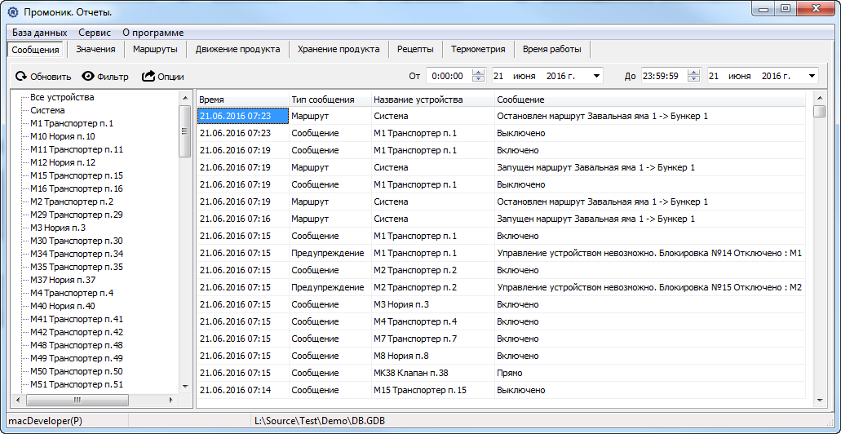Viewport: 841px width, 434px height.
Task: Select Запущен маршрут row at 07:16
Action: pos(501,219)
